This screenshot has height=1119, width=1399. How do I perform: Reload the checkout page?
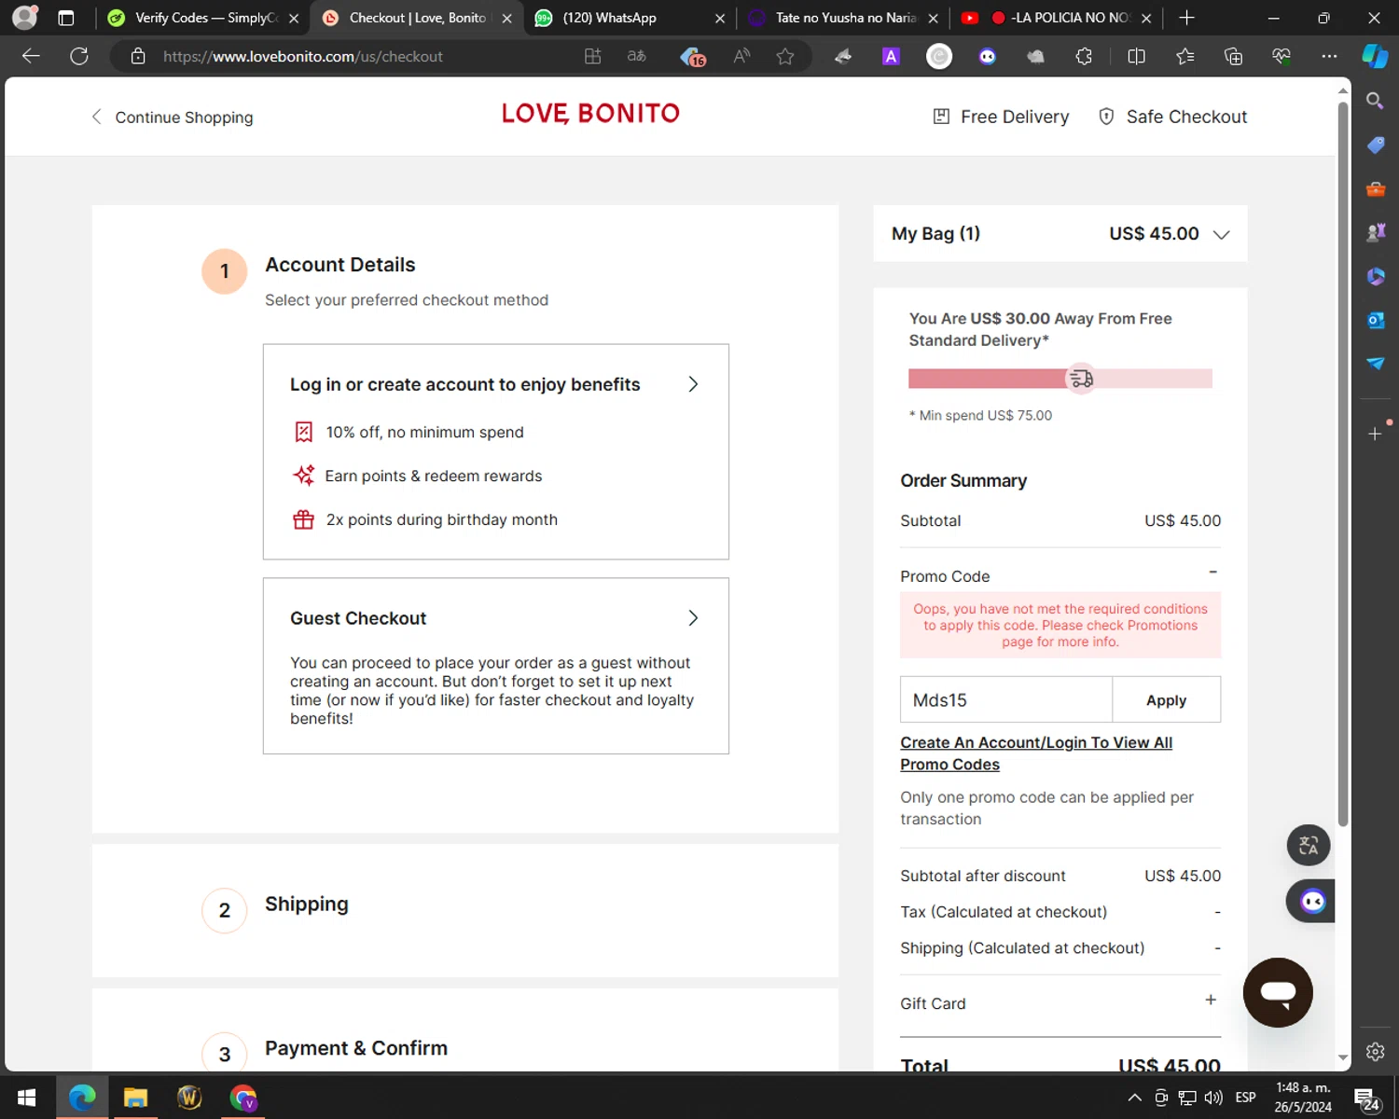79,56
